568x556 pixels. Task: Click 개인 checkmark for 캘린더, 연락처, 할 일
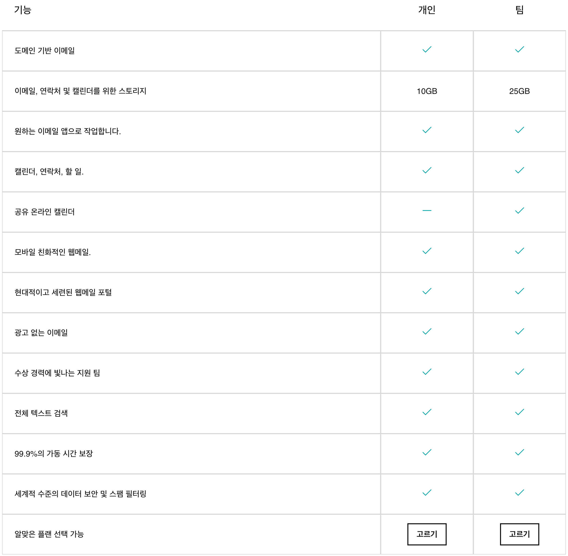[x=427, y=170]
